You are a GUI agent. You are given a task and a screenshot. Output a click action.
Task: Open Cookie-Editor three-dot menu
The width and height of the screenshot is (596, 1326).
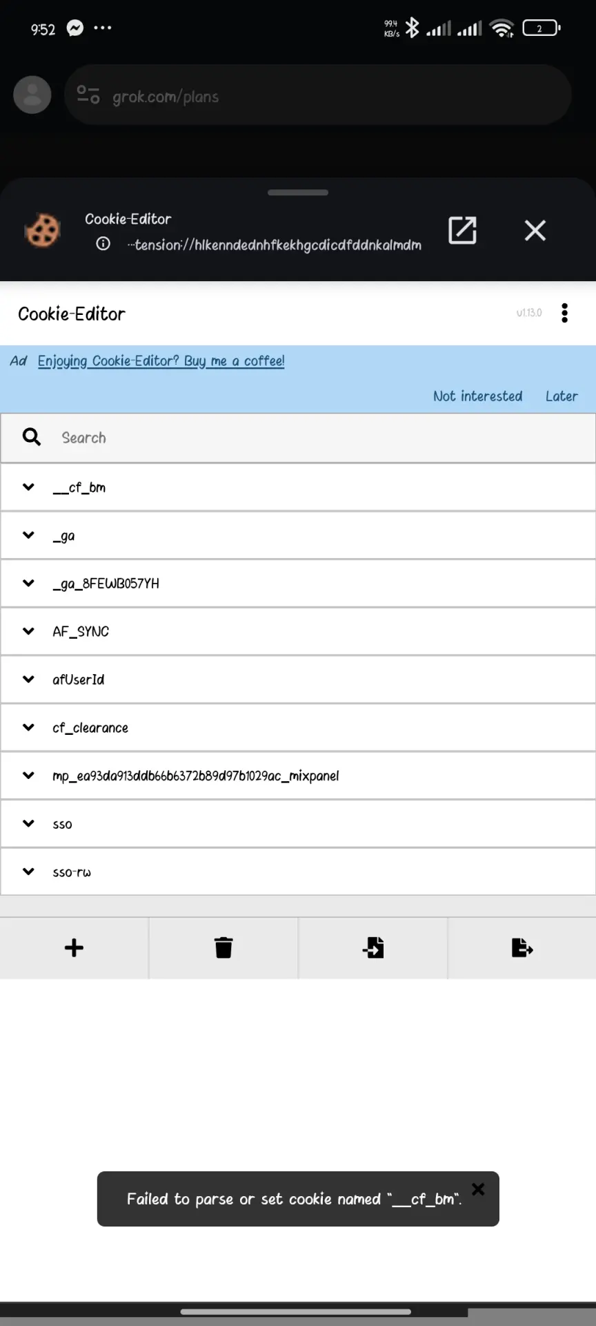(565, 313)
